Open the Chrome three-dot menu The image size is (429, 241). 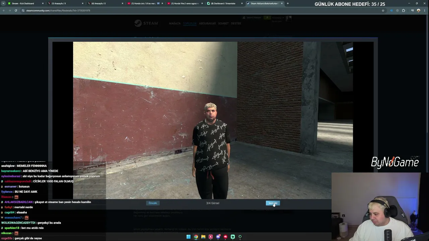click(424, 10)
